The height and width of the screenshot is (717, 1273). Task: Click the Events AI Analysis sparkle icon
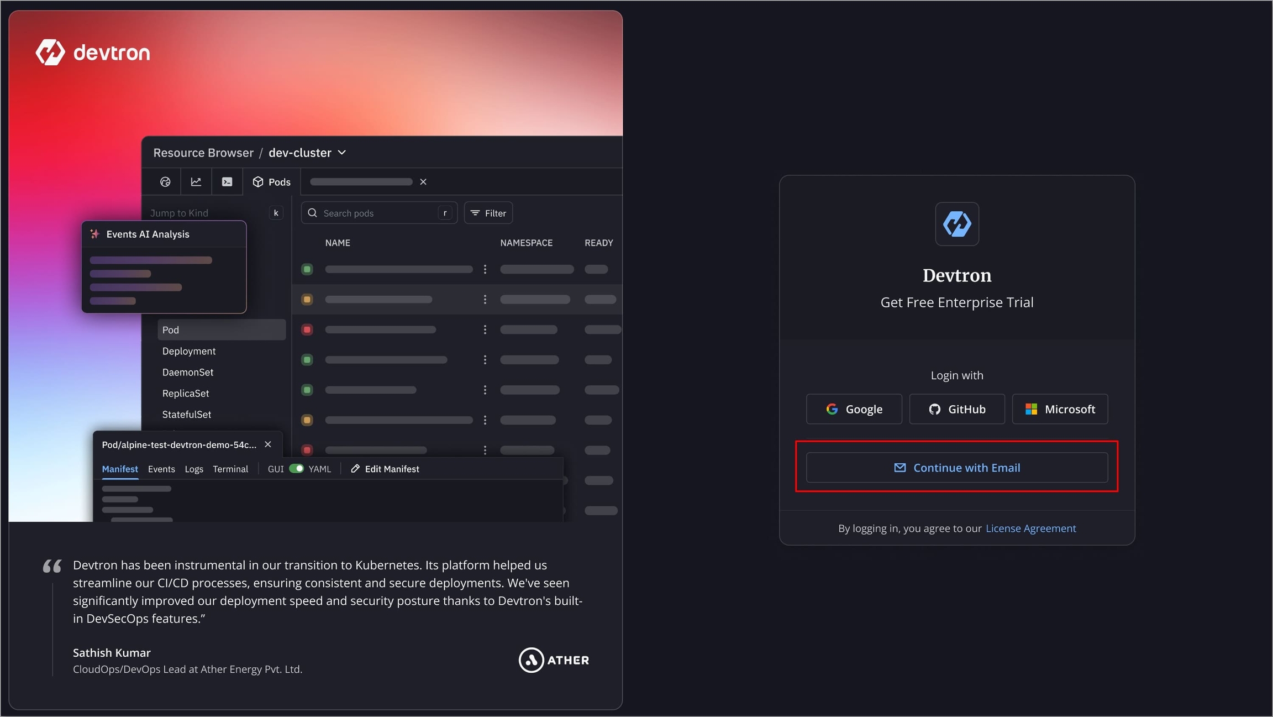(x=95, y=234)
